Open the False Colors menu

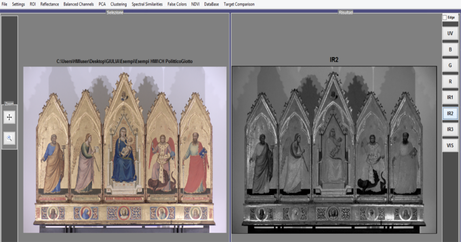tap(177, 4)
